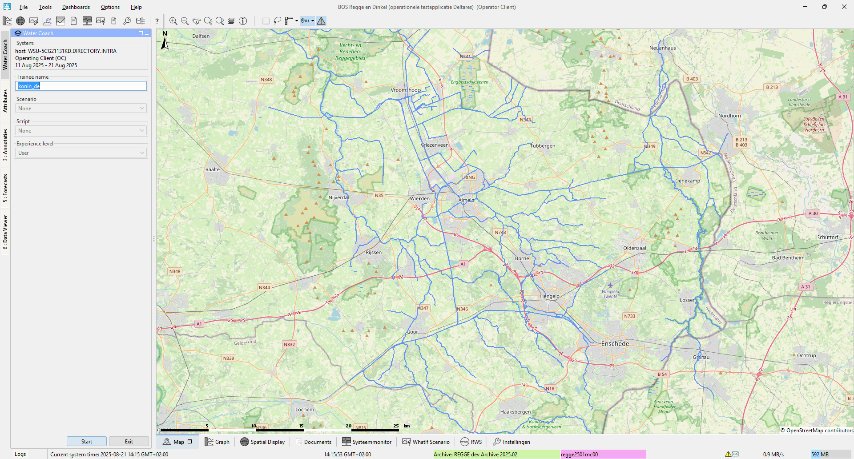Select the lasso selection tool

[278, 21]
